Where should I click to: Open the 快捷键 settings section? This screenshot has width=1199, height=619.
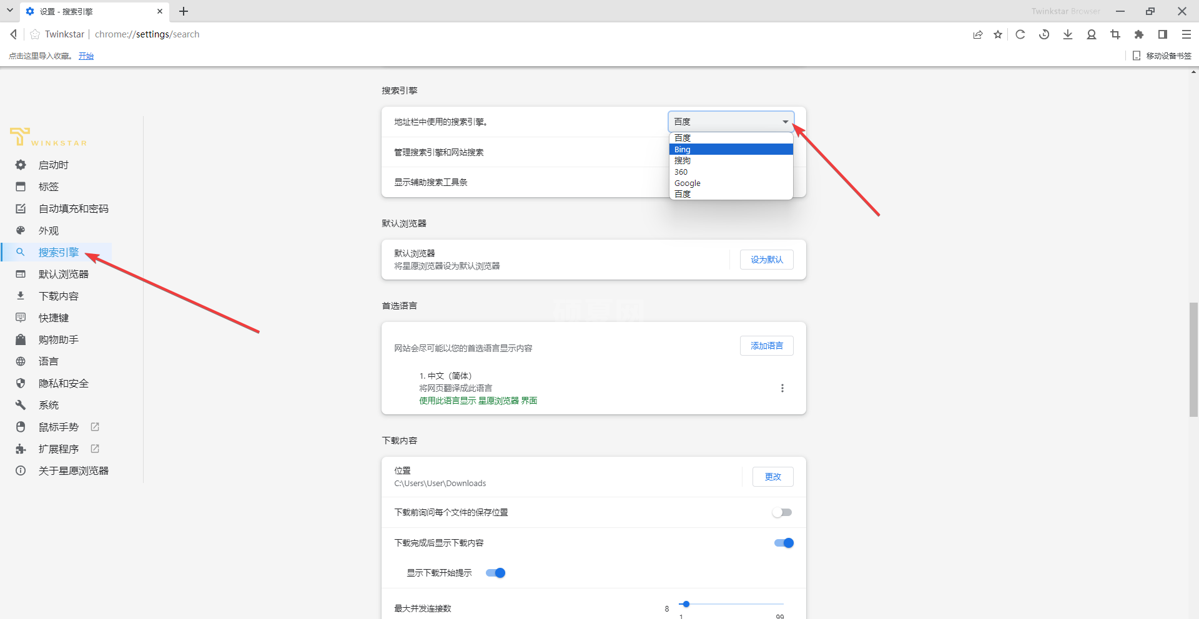coord(54,318)
